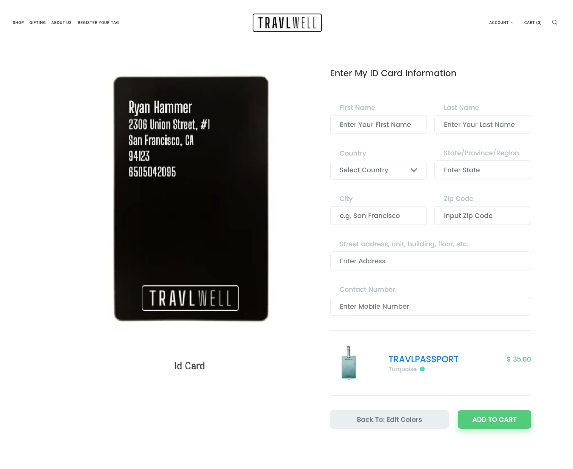Open the TRAVLPASSPORT product link
The width and height of the screenshot is (573, 469).
tap(423, 359)
